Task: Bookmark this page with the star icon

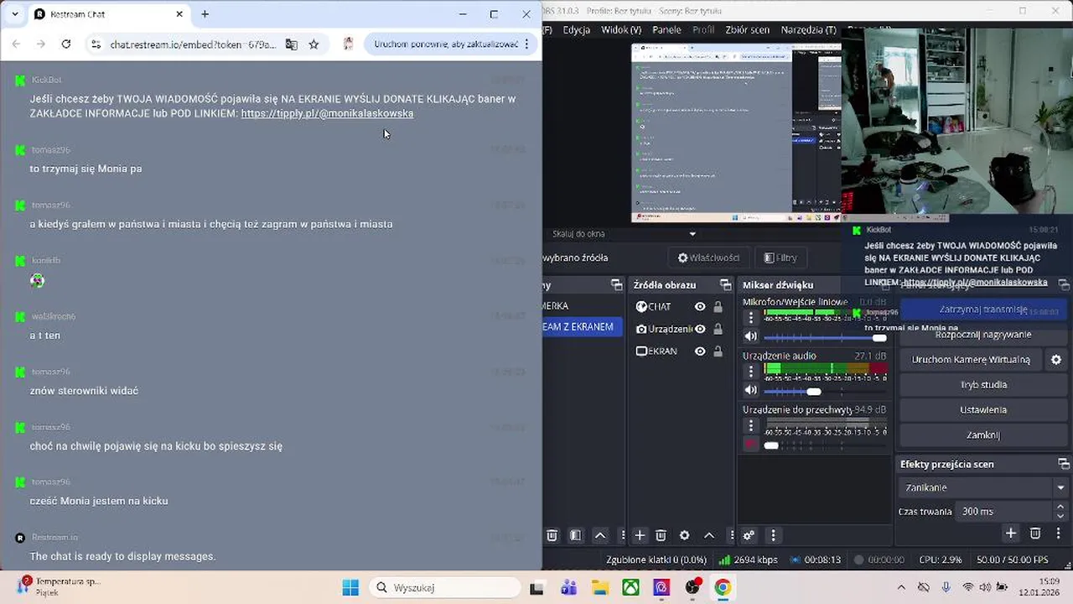Action: pyautogui.click(x=314, y=44)
